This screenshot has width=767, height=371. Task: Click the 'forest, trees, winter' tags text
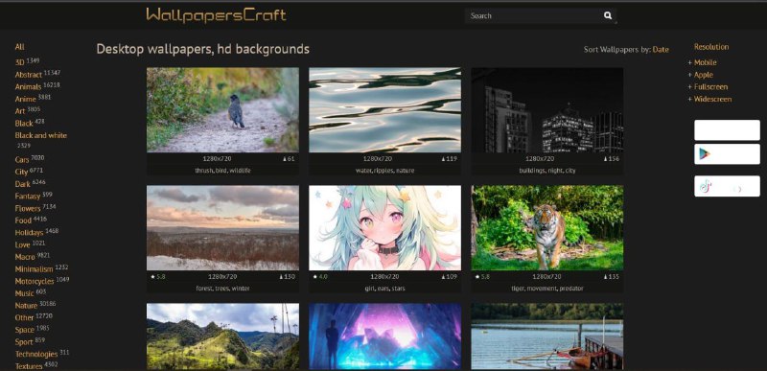[222, 289]
